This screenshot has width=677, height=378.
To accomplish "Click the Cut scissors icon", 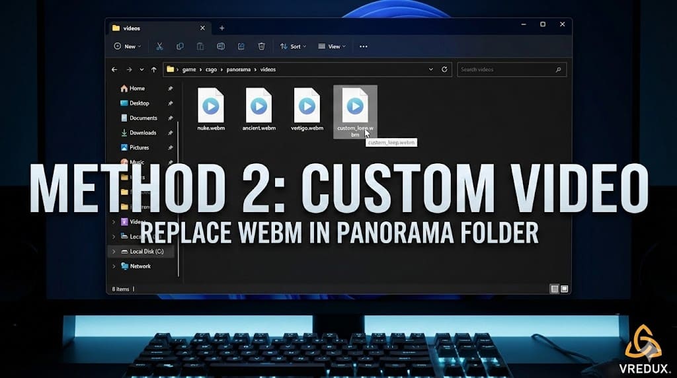I will click(159, 46).
